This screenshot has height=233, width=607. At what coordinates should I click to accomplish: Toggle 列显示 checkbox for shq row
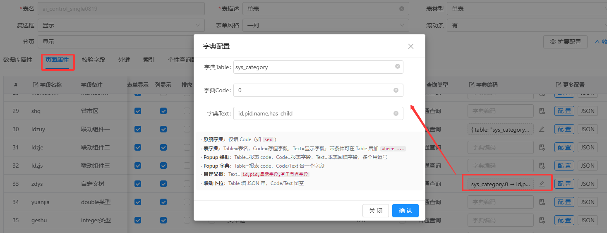point(163,111)
